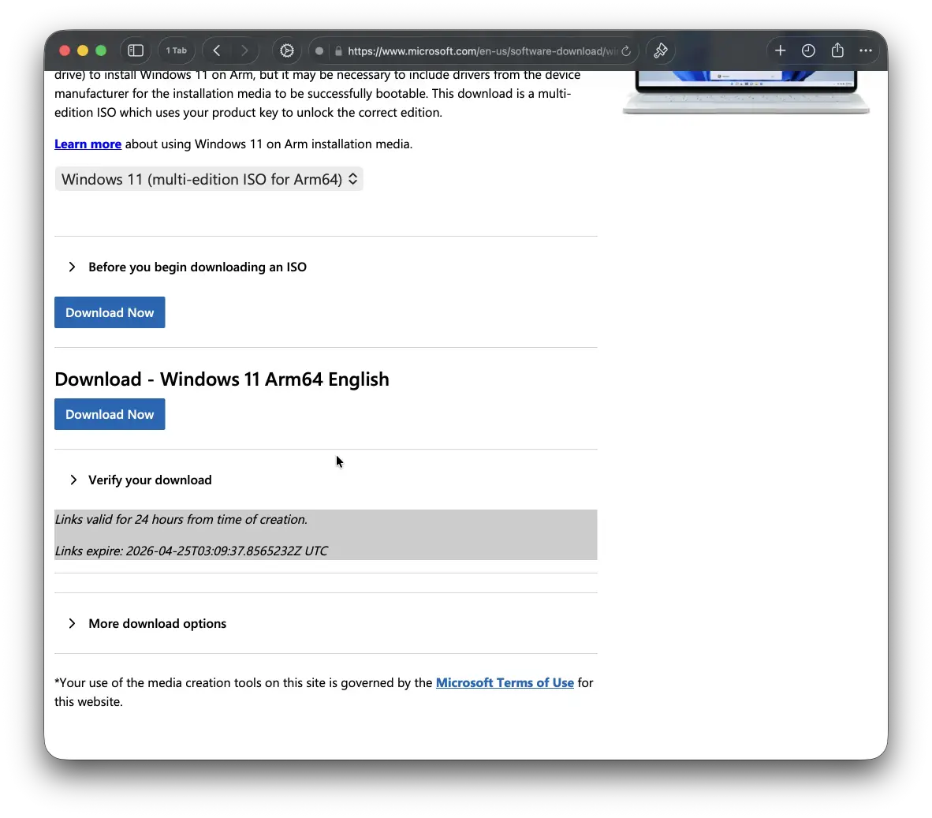Go forward to the next page
Screen dimensions: 932x818
[244, 50]
